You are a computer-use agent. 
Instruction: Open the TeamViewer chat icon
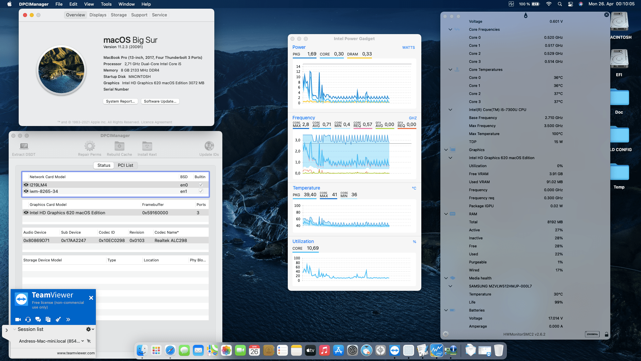tap(38, 320)
